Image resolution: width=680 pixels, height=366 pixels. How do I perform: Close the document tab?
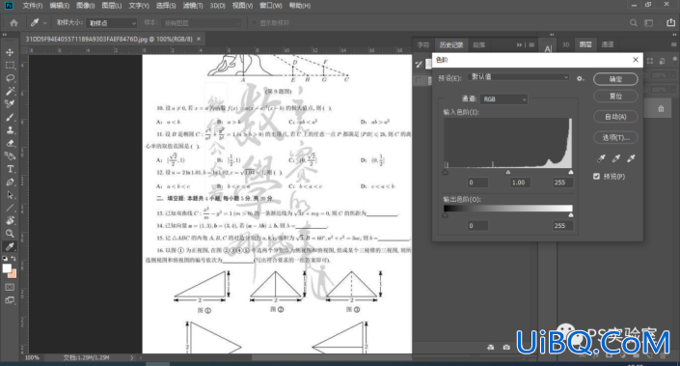click(199, 39)
